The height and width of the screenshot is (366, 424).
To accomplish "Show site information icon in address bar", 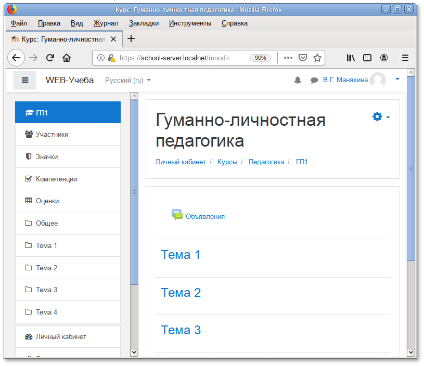I will tap(100, 58).
